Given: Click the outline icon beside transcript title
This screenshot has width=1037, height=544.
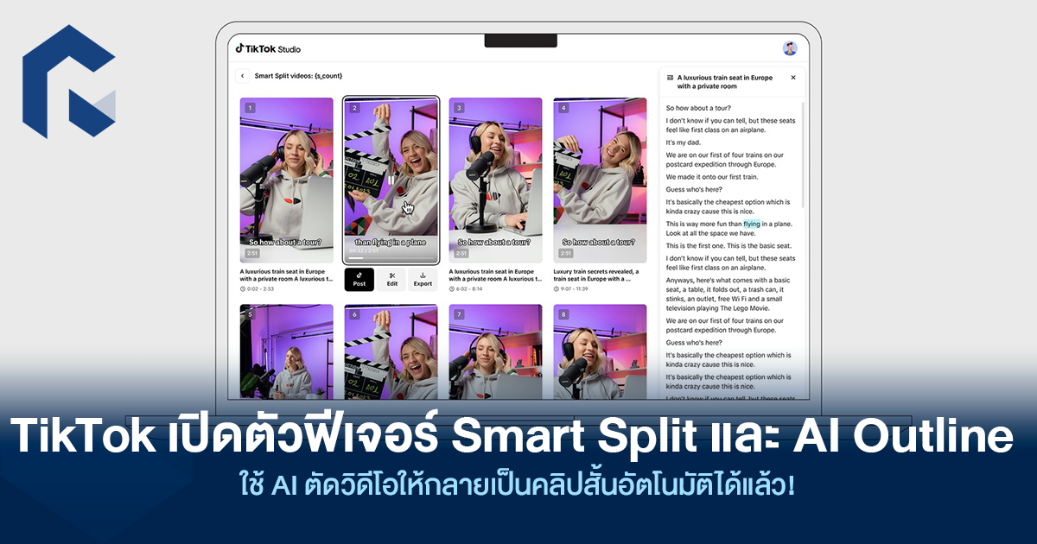Looking at the screenshot, I should click(x=669, y=78).
